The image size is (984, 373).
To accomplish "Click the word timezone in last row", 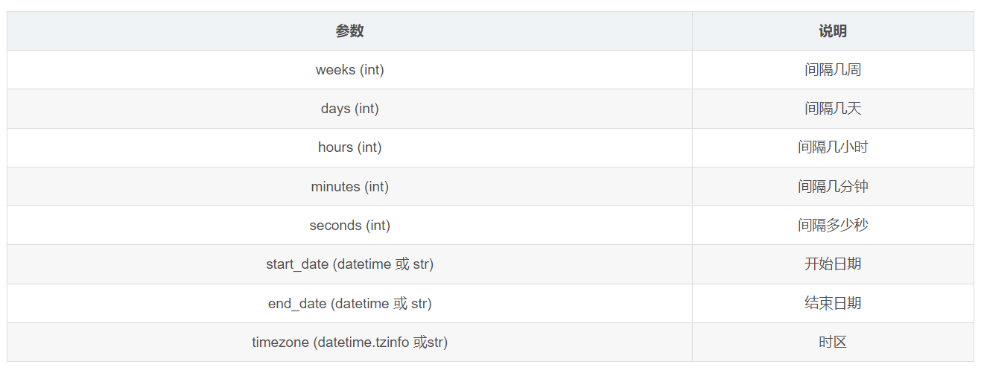I will click(x=281, y=342).
